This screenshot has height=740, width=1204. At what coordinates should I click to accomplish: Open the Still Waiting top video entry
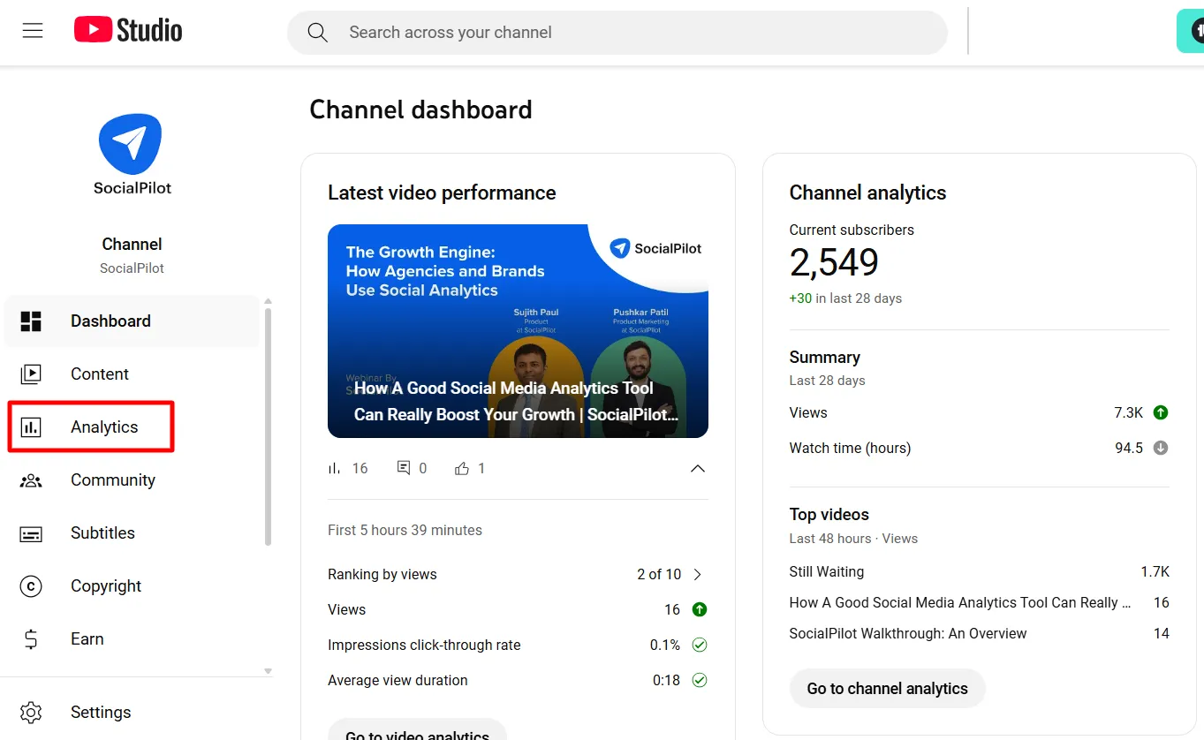click(826, 571)
